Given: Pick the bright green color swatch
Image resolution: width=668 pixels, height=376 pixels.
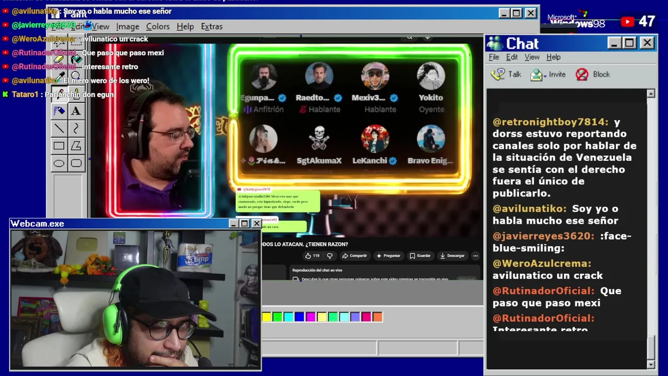Looking at the screenshot, I should tap(278, 316).
